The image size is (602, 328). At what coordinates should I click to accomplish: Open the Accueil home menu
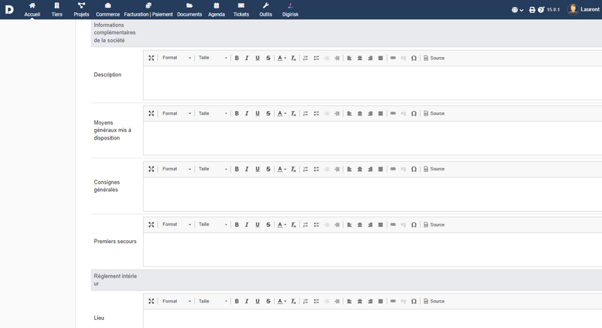click(32, 10)
